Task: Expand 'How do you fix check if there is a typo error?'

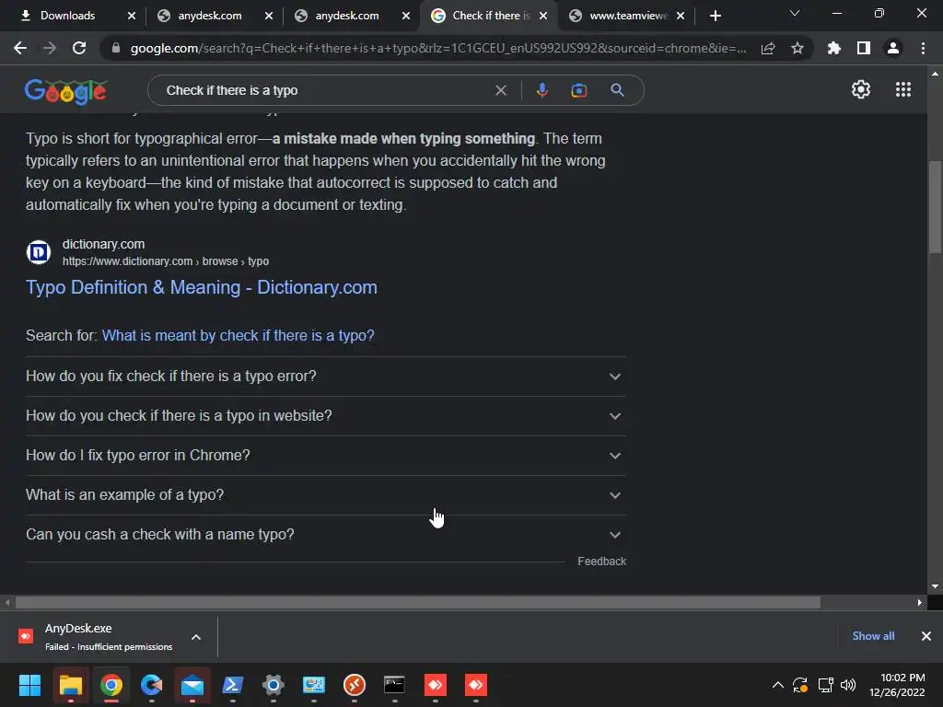Action: (325, 377)
